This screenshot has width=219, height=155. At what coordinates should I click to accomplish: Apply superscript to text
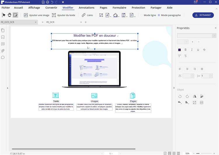[180, 56]
